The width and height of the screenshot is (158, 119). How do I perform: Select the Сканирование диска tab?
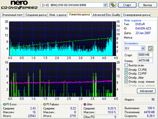coord(137,15)
